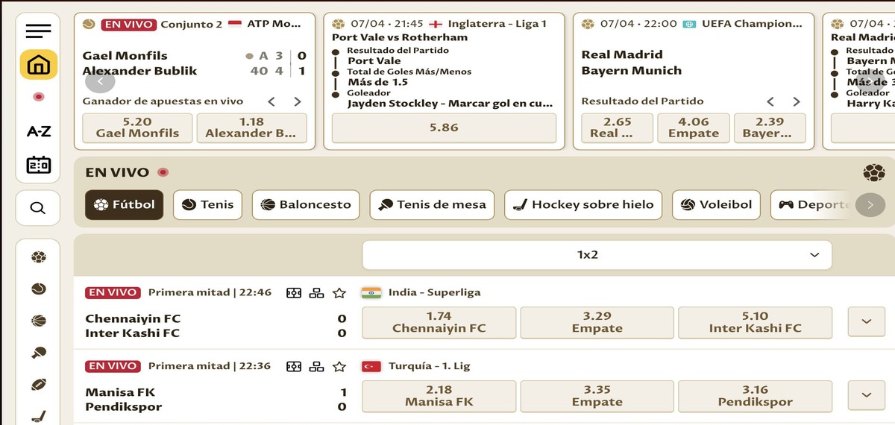Star the Manisa FK vs Pendikspor match
The width and height of the screenshot is (895, 425).
pyautogui.click(x=339, y=367)
